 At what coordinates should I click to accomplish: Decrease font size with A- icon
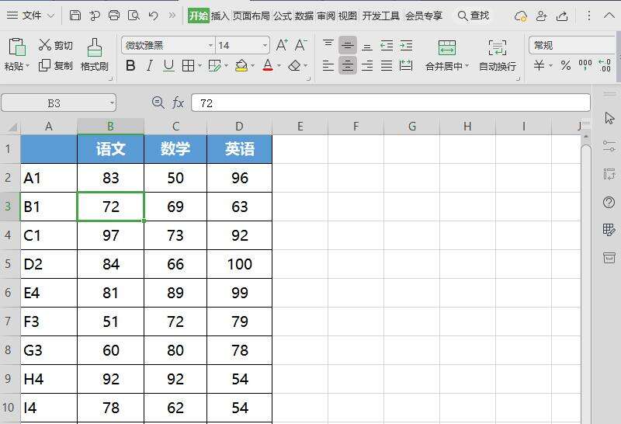coord(301,45)
